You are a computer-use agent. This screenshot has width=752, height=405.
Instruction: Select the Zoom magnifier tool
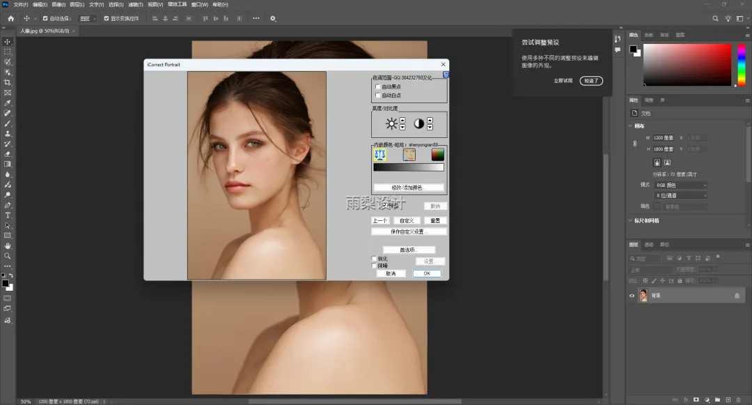[8, 256]
